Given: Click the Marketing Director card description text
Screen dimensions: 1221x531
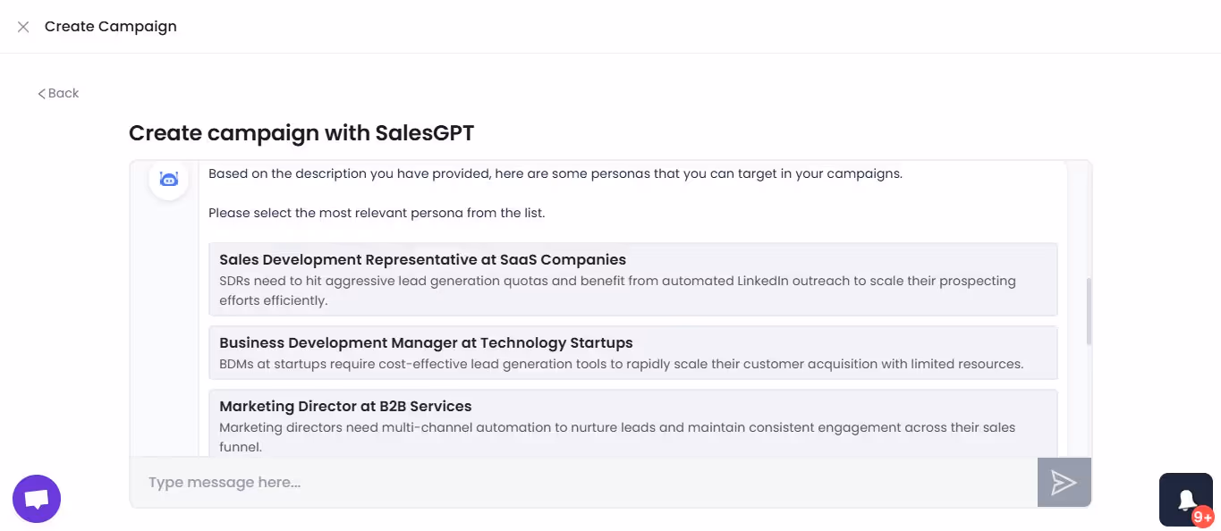Looking at the screenshot, I should coord(617,436).
